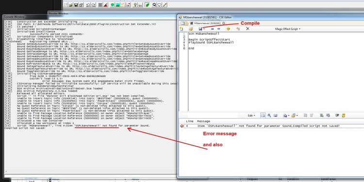Click the round button on the MGbansheewail tab
Screen dimensions: 364x182
[x=224, y=23]
